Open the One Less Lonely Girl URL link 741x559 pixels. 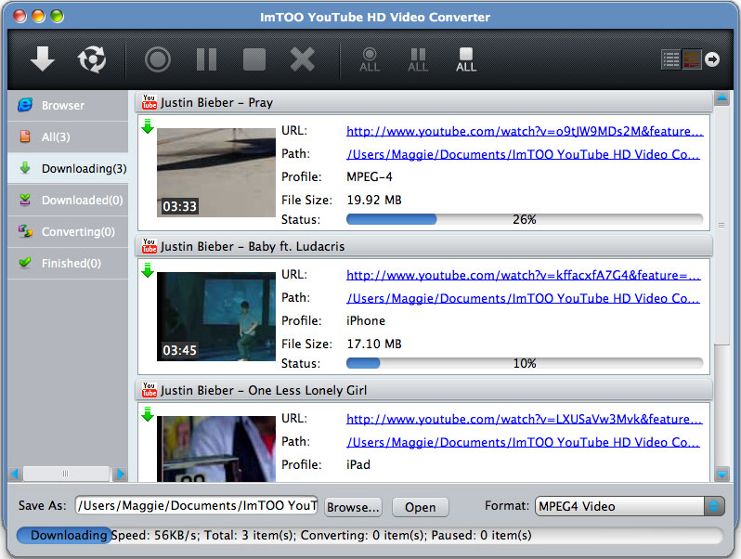[525, 419]
